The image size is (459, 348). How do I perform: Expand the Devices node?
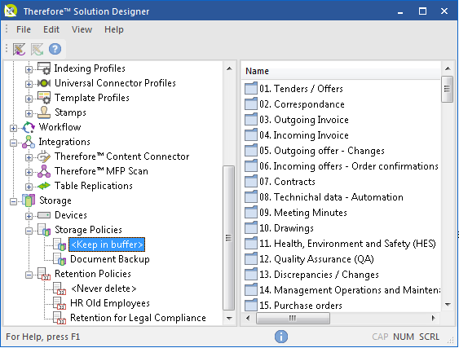[29, 216]
